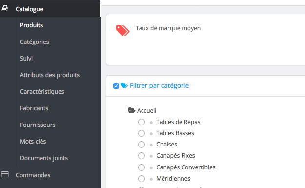Click the blue tags icon near Filtrer
Viewport: 305px width, 188px height.
pos(124,85)
